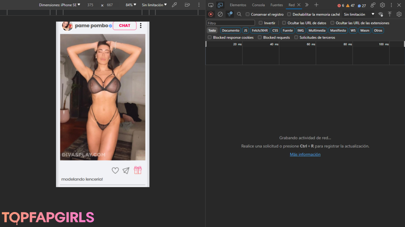Expand the 84% zoom dropdown
Viewport: 405px width, 227px height.
[x=130, y=5]
